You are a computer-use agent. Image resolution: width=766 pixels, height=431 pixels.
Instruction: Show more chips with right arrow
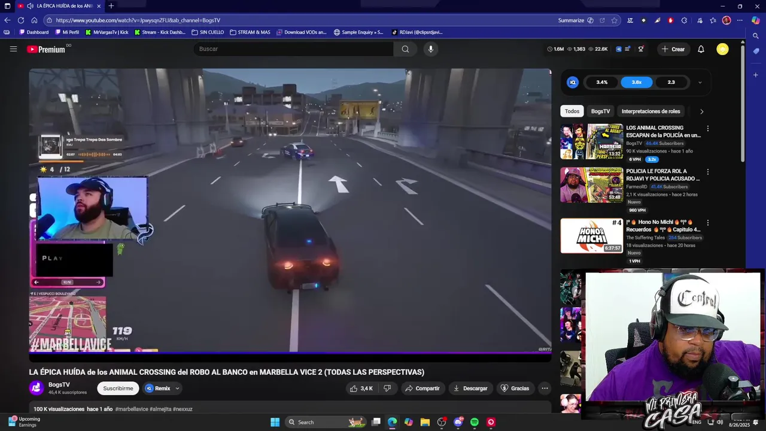701,111
